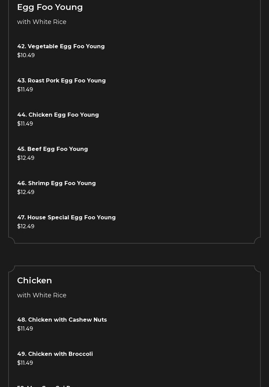
Task: Click the $12.49 price under Beef Egg Foo Young
Action: pos(26,158)
